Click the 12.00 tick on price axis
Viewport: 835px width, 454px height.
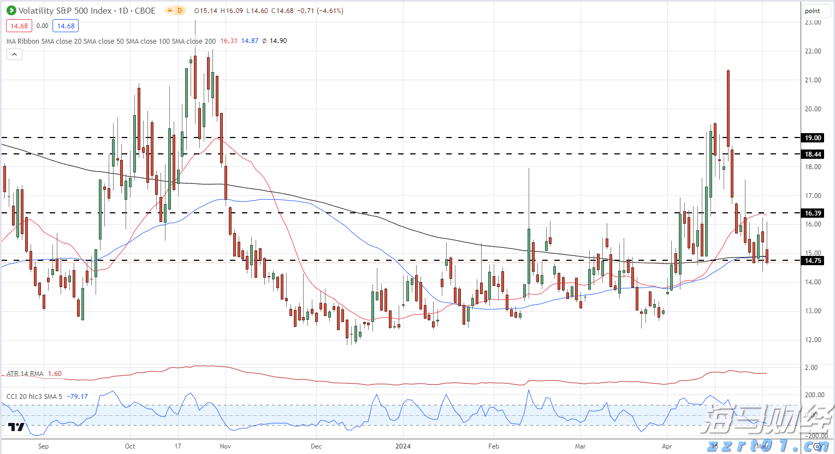[813, 340]
